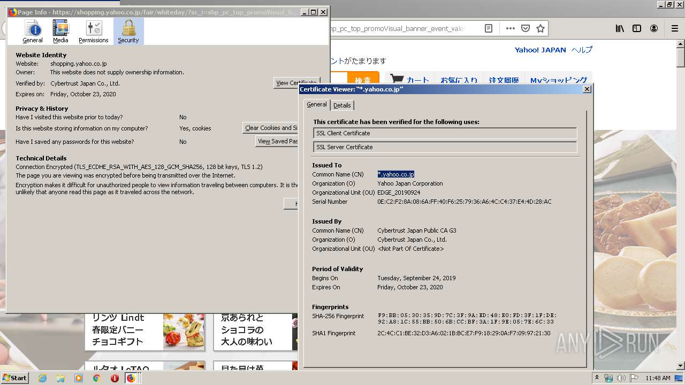Viewport: 685px width, 385px height.
Task: Toggle Reader View in Firefox address bar
Action: point(489,28)
